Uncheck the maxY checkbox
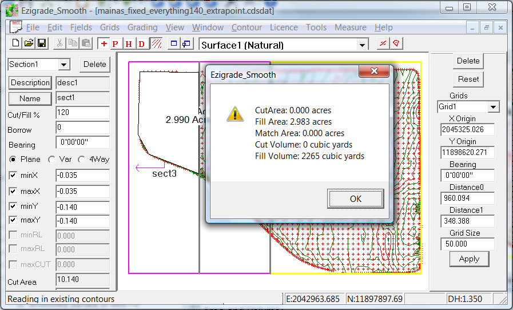 (x=13, y=220)
